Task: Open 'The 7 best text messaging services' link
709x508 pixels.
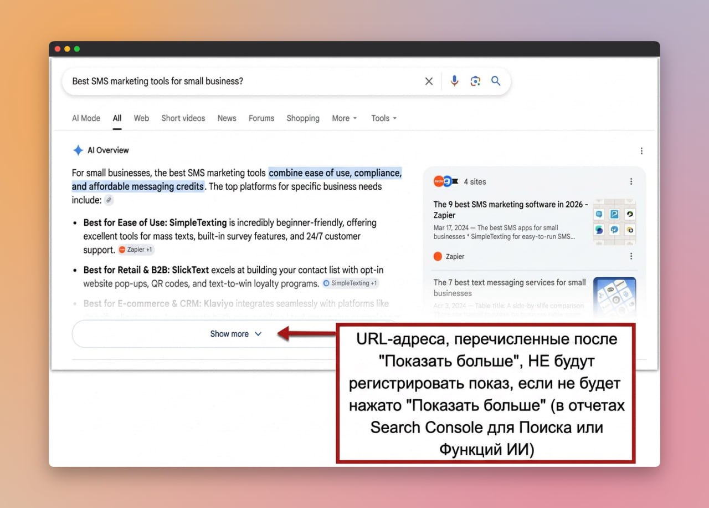Action: tap(510, 287)
